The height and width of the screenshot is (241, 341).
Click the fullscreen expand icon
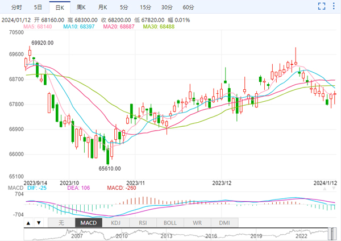click(322, 6)
